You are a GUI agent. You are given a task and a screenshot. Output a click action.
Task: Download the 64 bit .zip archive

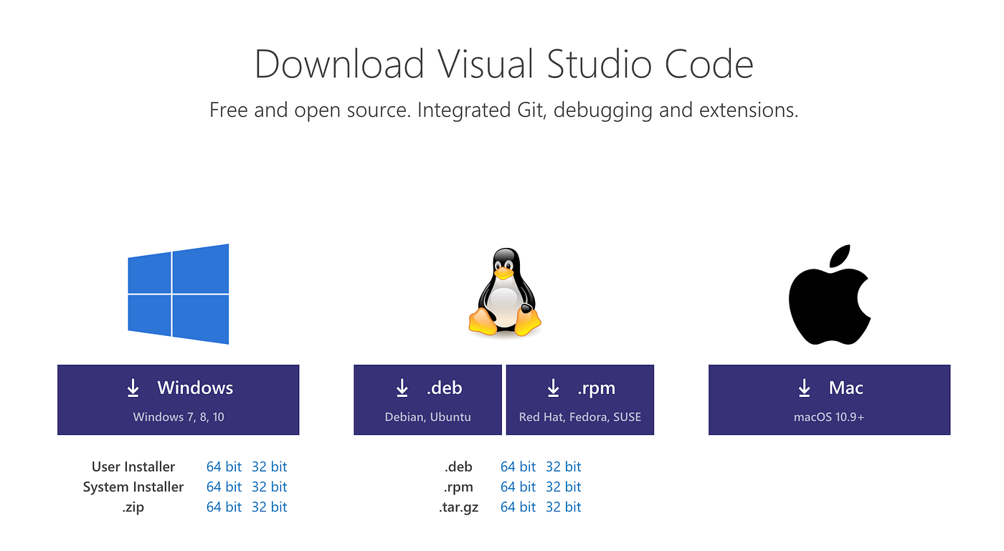224,507
